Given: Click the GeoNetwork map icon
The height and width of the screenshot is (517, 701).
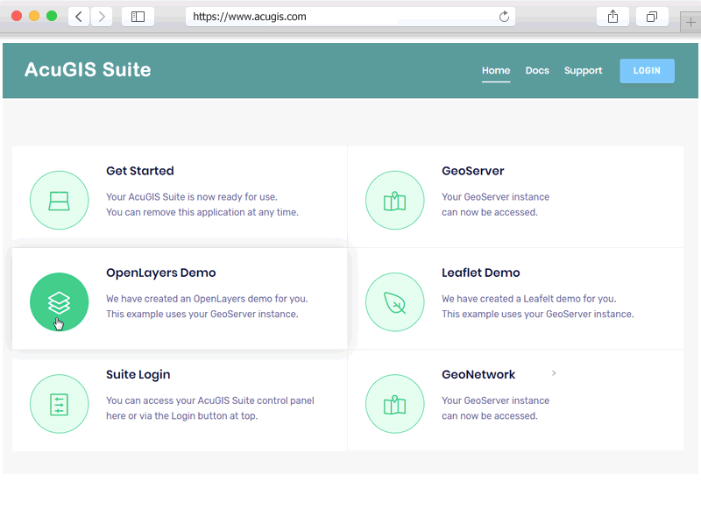Looking at the screenshot, I should [395, 404].
